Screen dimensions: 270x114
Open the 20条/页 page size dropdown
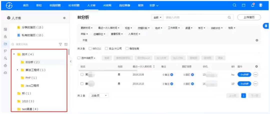(x=99, y=96)
